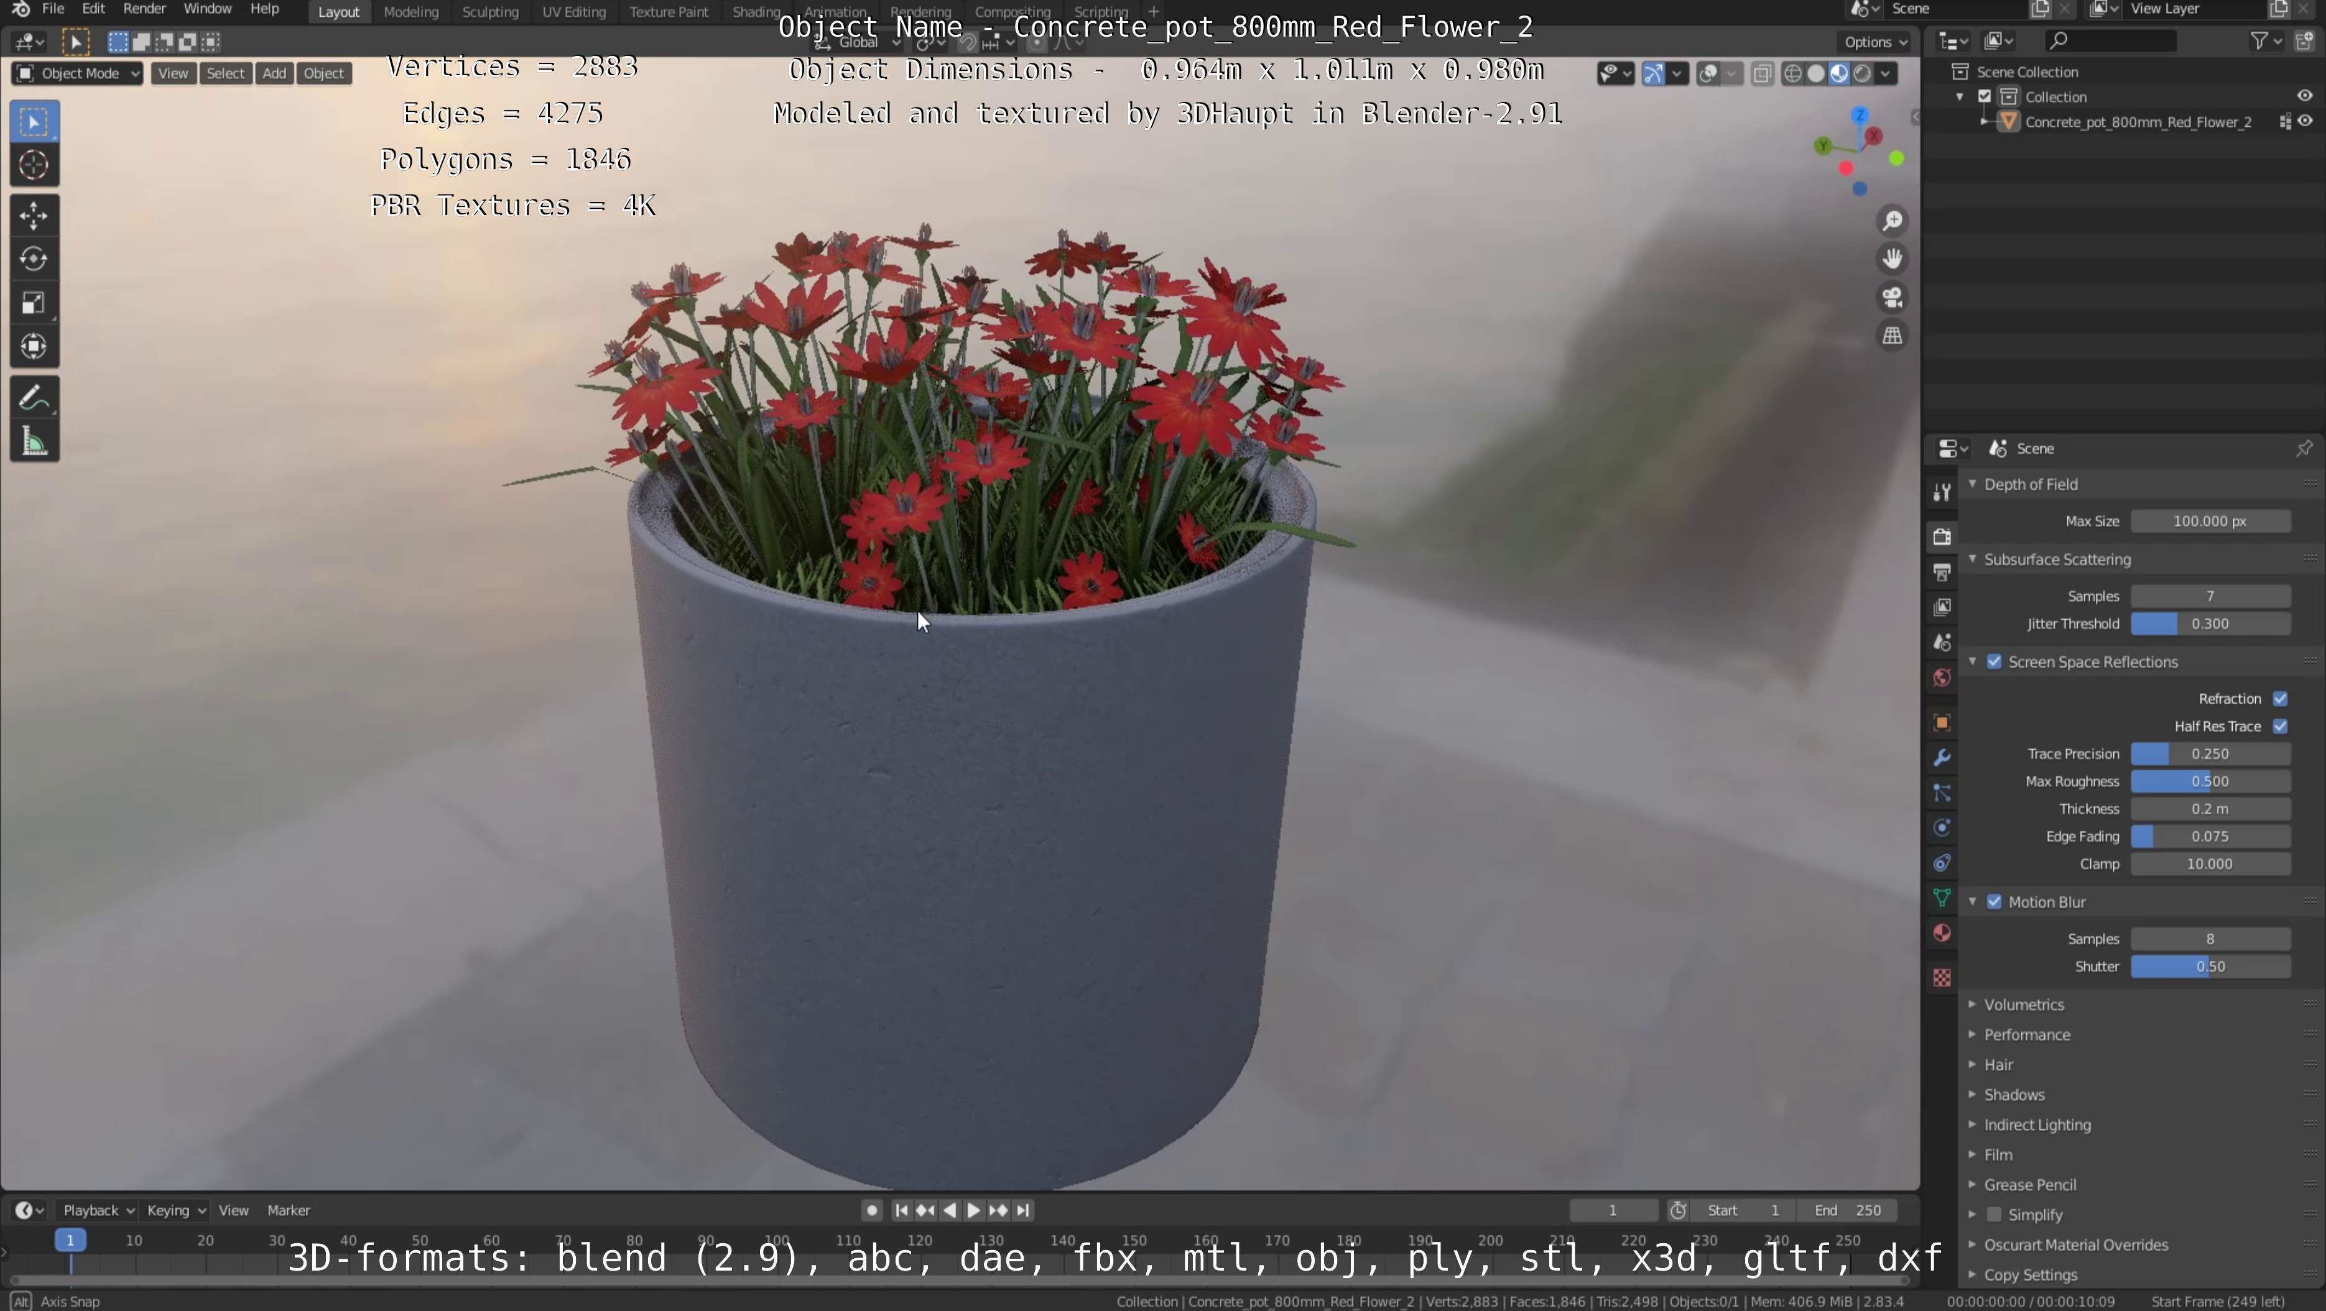Image resolution: width=2326 pixels, height=1311 pixels.
Task: Select the Select Box tool
Action: [34, 122]
